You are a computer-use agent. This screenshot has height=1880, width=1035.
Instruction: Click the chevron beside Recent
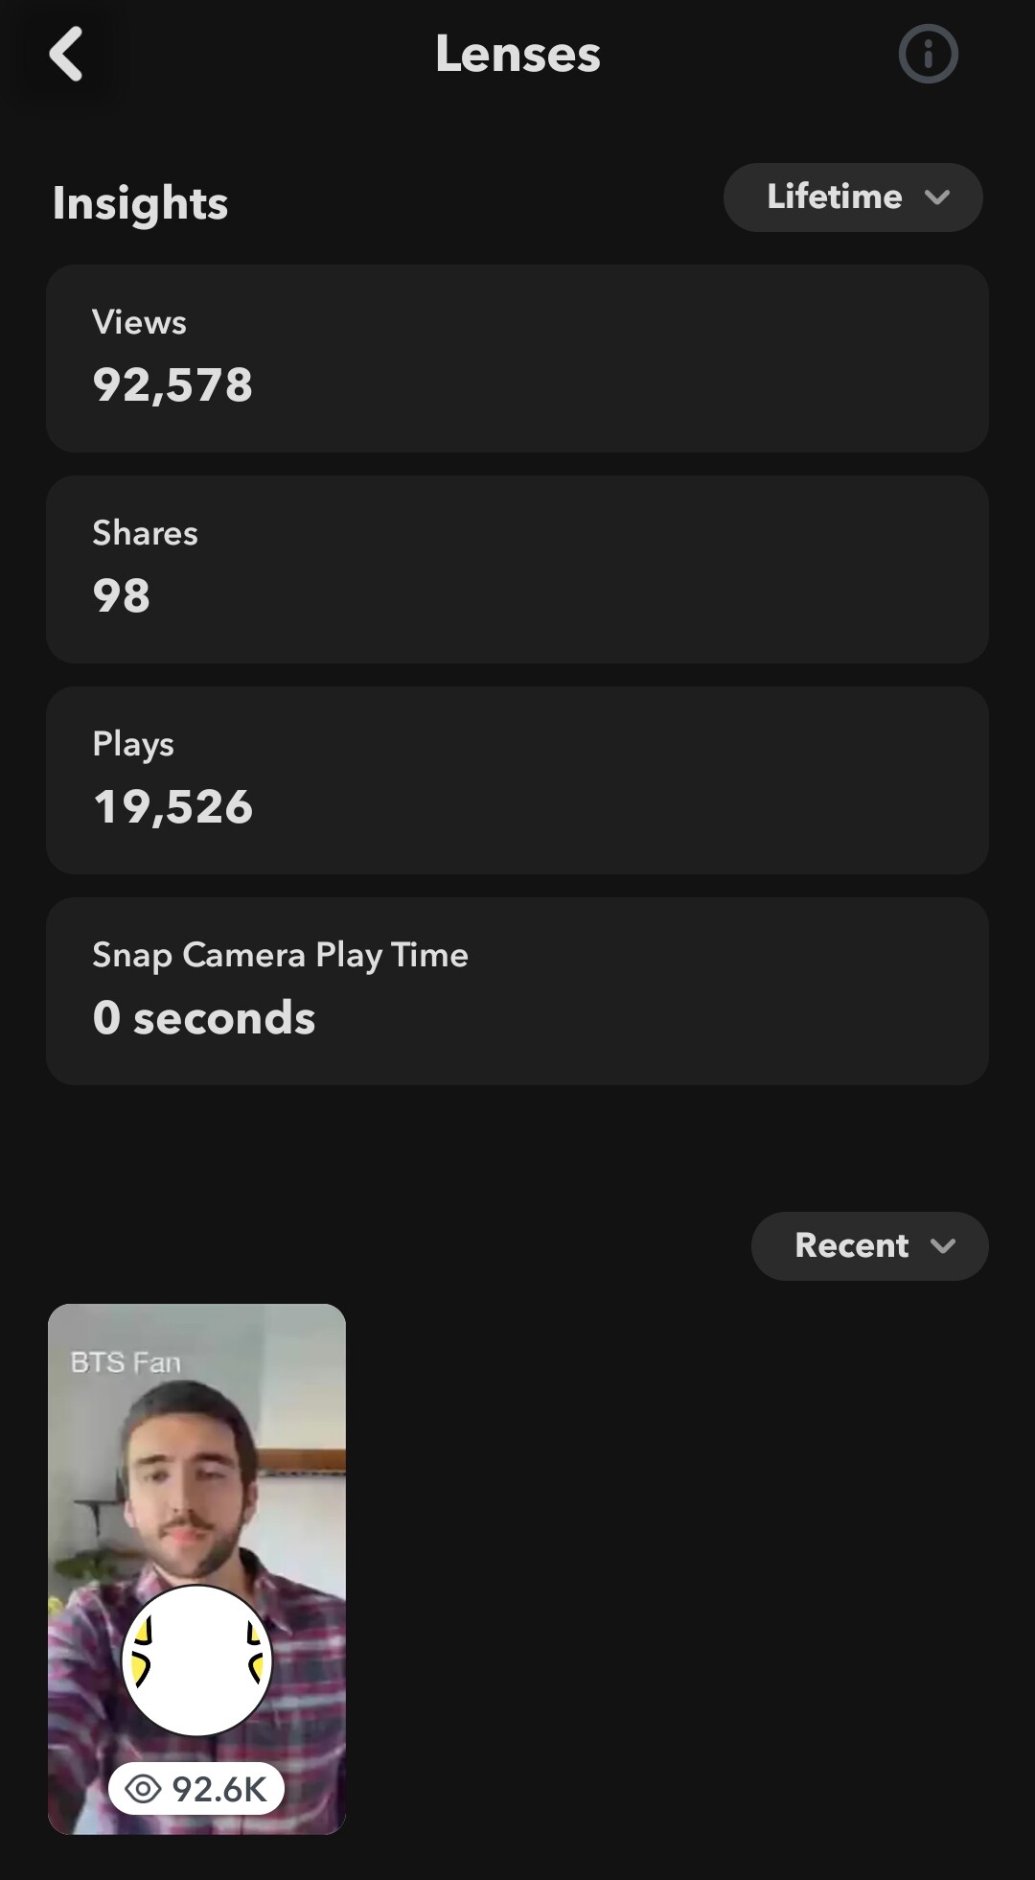click(x=943, y=1245)
